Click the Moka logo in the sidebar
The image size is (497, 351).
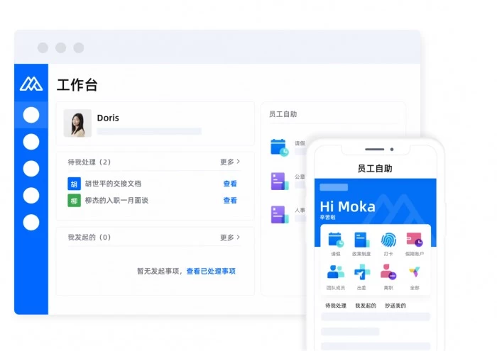pyautogui.click(x=31, y=84)
